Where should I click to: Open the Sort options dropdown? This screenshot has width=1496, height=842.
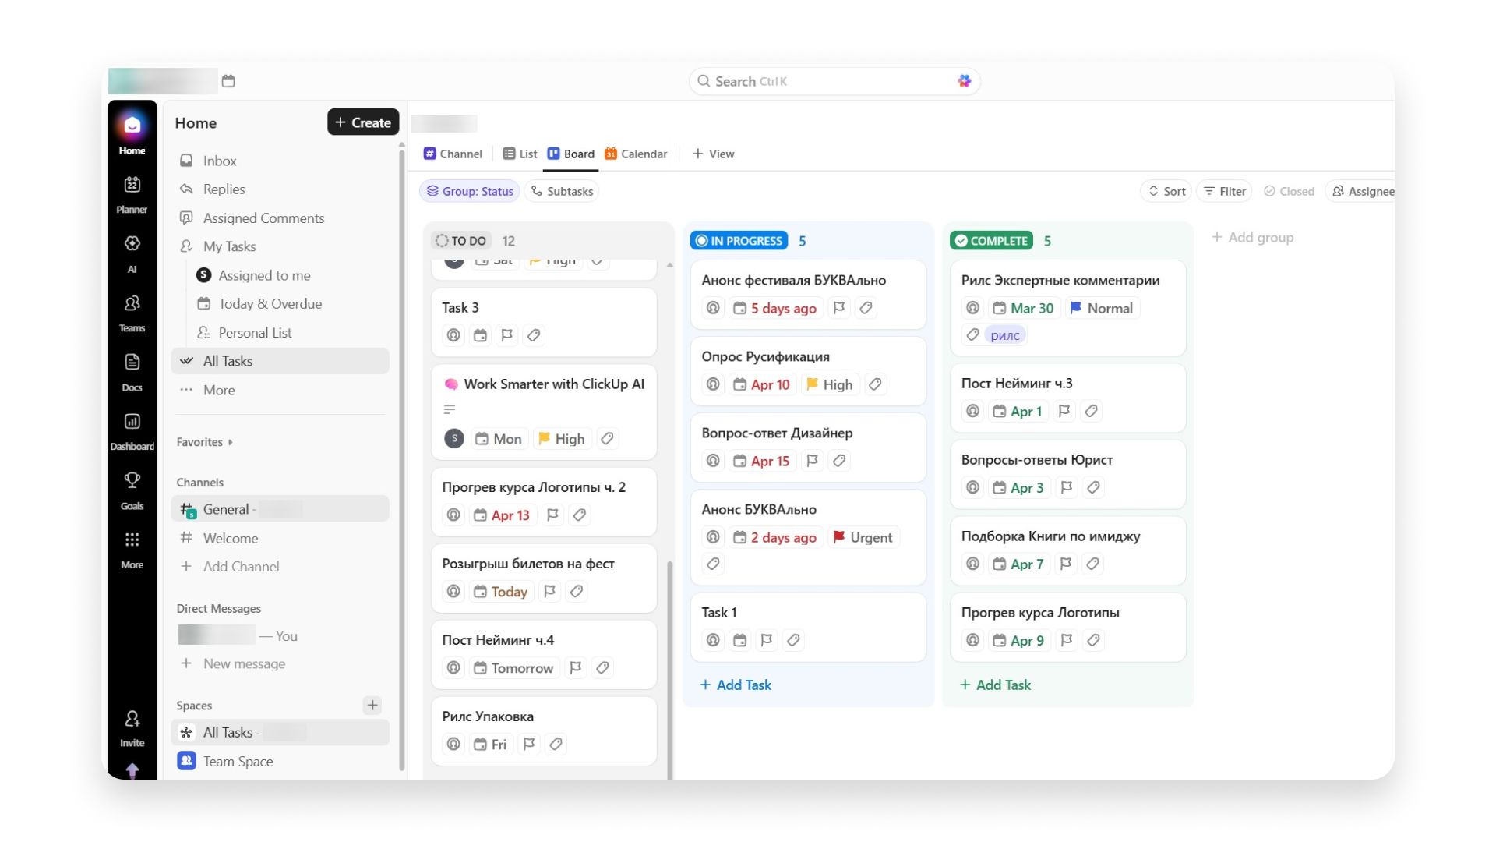(x=1166, y=191)
